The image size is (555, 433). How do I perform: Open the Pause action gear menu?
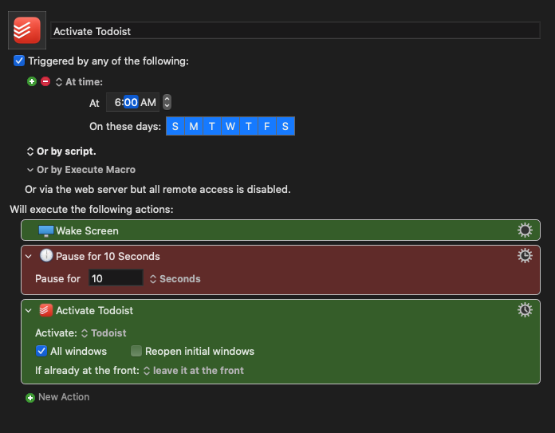[525, 256]
